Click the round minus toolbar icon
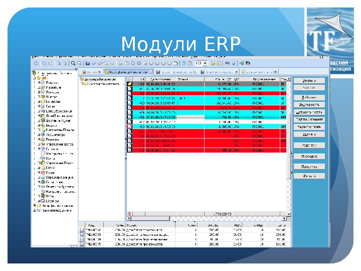Image resolution: width=361 pixels, height=271 pixels. pos(139,63)
